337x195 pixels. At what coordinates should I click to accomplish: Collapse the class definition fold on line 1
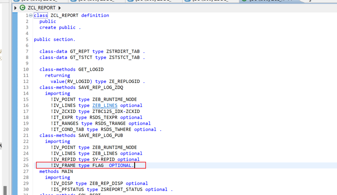pyautogui.click(x=31, y=16)
